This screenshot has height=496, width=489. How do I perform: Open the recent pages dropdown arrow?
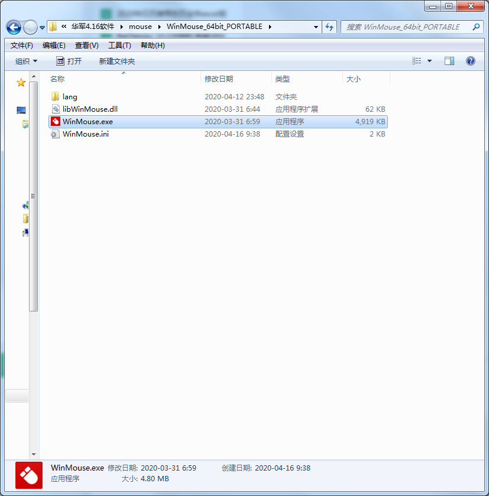pos(43,28)
